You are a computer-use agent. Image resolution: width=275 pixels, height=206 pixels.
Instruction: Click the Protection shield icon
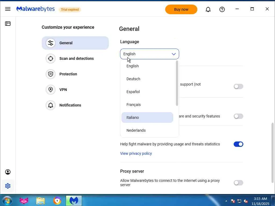tap(50, 74)
